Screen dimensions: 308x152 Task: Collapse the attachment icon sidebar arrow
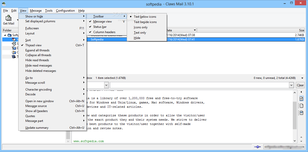301,92
